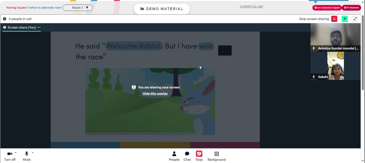Select Anindya Sundar mondal video tile
The height and width of the screenshot is (163, 365).
(335, 37)
